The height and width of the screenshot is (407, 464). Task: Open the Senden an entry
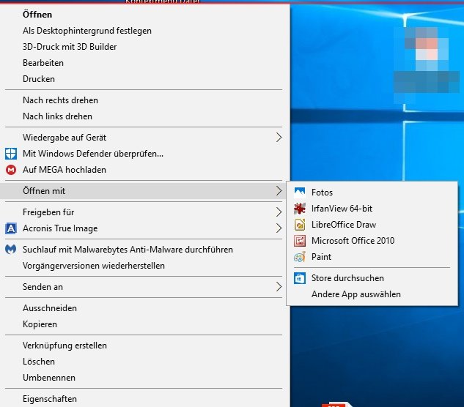tap(144, 287)
